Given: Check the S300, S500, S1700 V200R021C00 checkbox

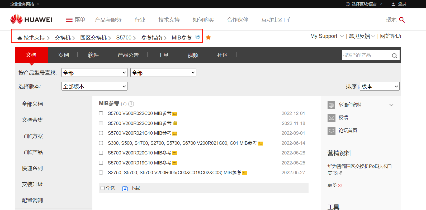Looking at the screenshot, I should tap(101, 143).
